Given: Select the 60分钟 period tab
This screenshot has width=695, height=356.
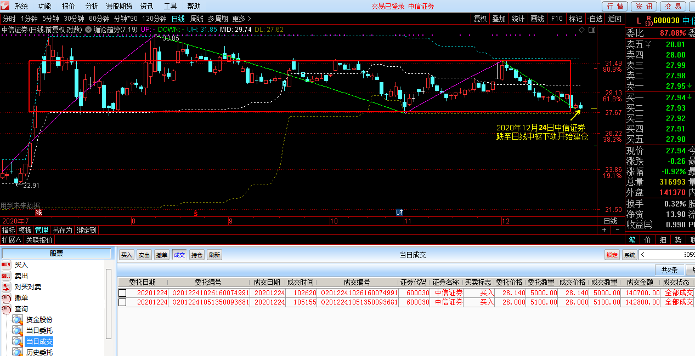Looking at the screenshot, I should tap(99, 19).
